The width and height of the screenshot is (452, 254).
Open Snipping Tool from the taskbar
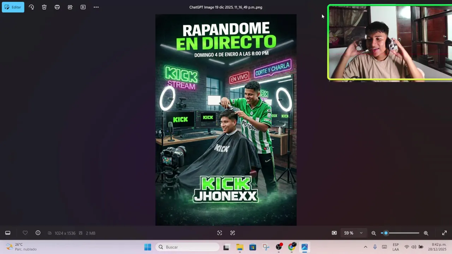click(266, 247)
